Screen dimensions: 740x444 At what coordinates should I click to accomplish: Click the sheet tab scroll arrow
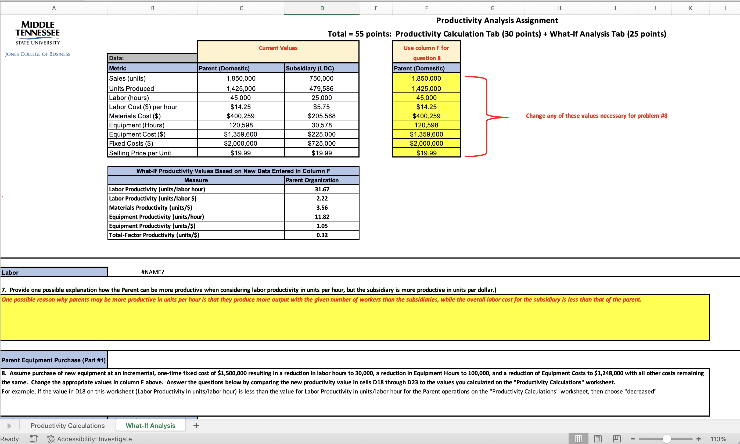9,425
